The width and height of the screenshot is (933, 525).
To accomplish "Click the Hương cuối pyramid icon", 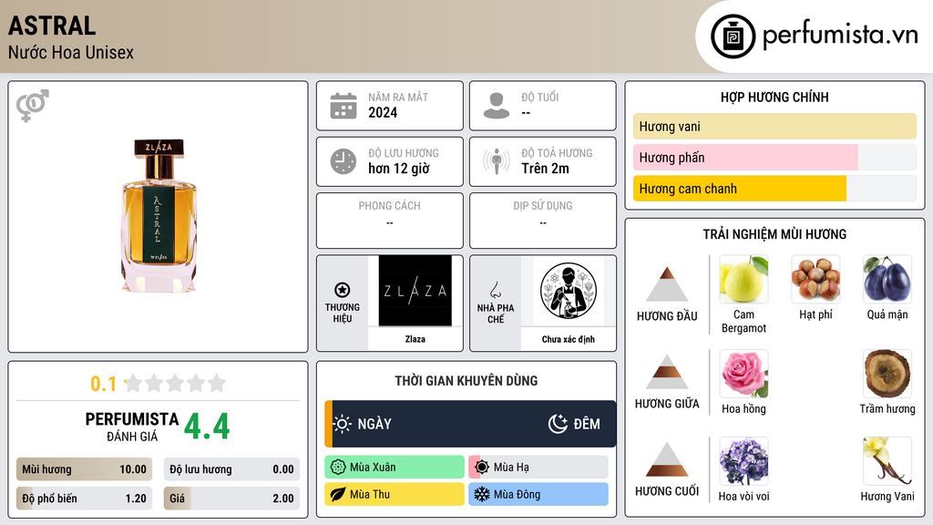I will point(667,459).
